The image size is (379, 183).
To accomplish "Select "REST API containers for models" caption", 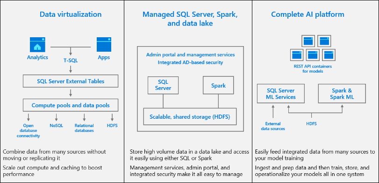I will 313,68.
